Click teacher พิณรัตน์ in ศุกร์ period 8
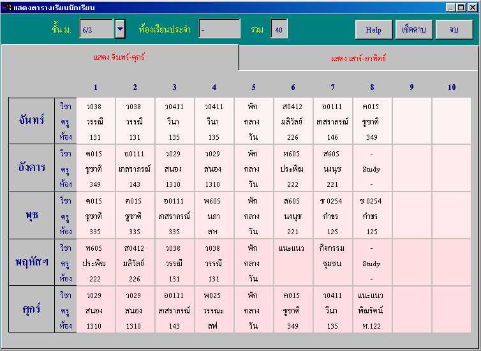 tap(371, 311)
